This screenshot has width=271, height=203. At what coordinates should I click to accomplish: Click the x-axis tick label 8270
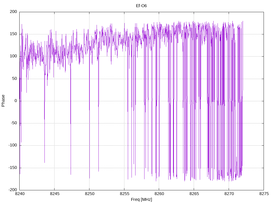[x=229, y=194]
